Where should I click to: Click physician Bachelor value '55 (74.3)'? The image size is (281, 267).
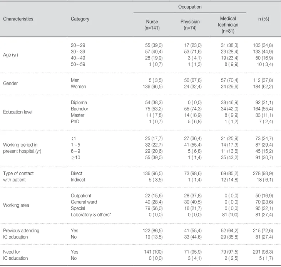click(193, 109)
